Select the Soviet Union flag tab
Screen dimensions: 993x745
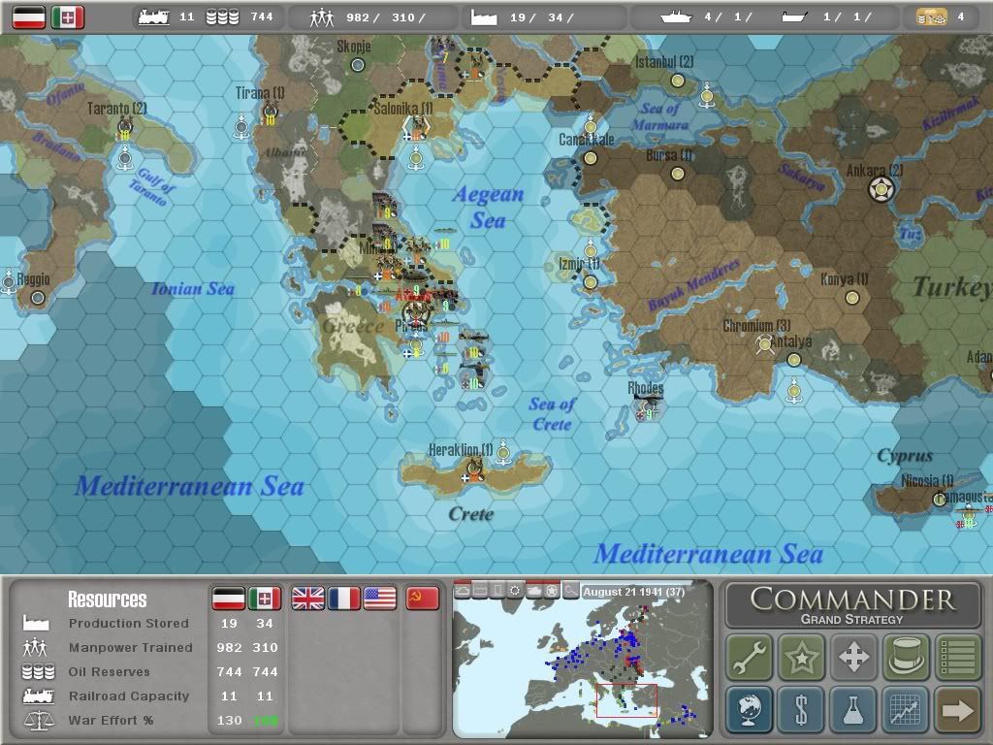click(x=423, y=598)
